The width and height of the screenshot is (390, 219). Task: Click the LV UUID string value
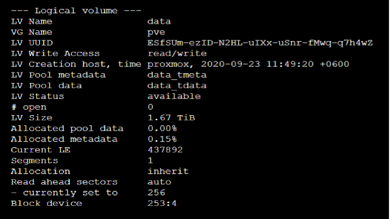click(x=260, y=43)
